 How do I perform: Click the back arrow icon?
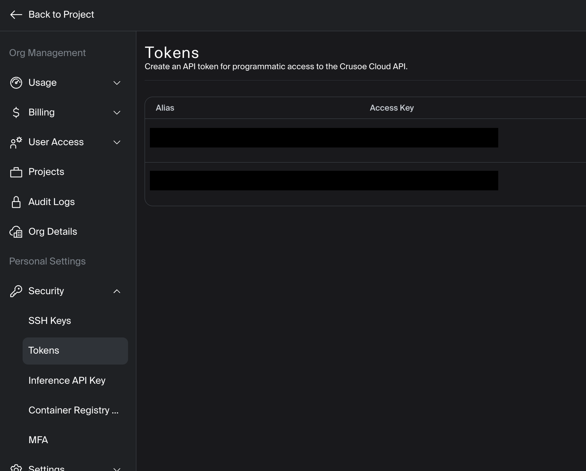point(16,15)
